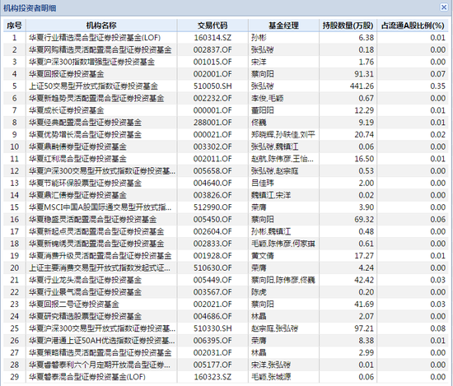Click fund managers 郑晓辉,孙轶佳,刘平
Viewport: 453px width, 386px height.
(283, 135)
